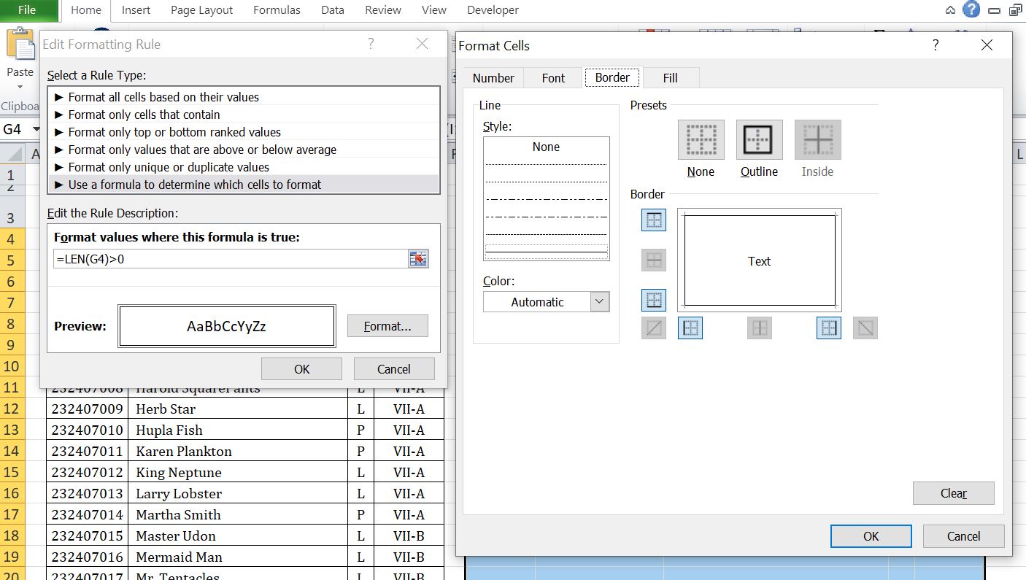Toggle the inner vertical border

coord(759,328)
